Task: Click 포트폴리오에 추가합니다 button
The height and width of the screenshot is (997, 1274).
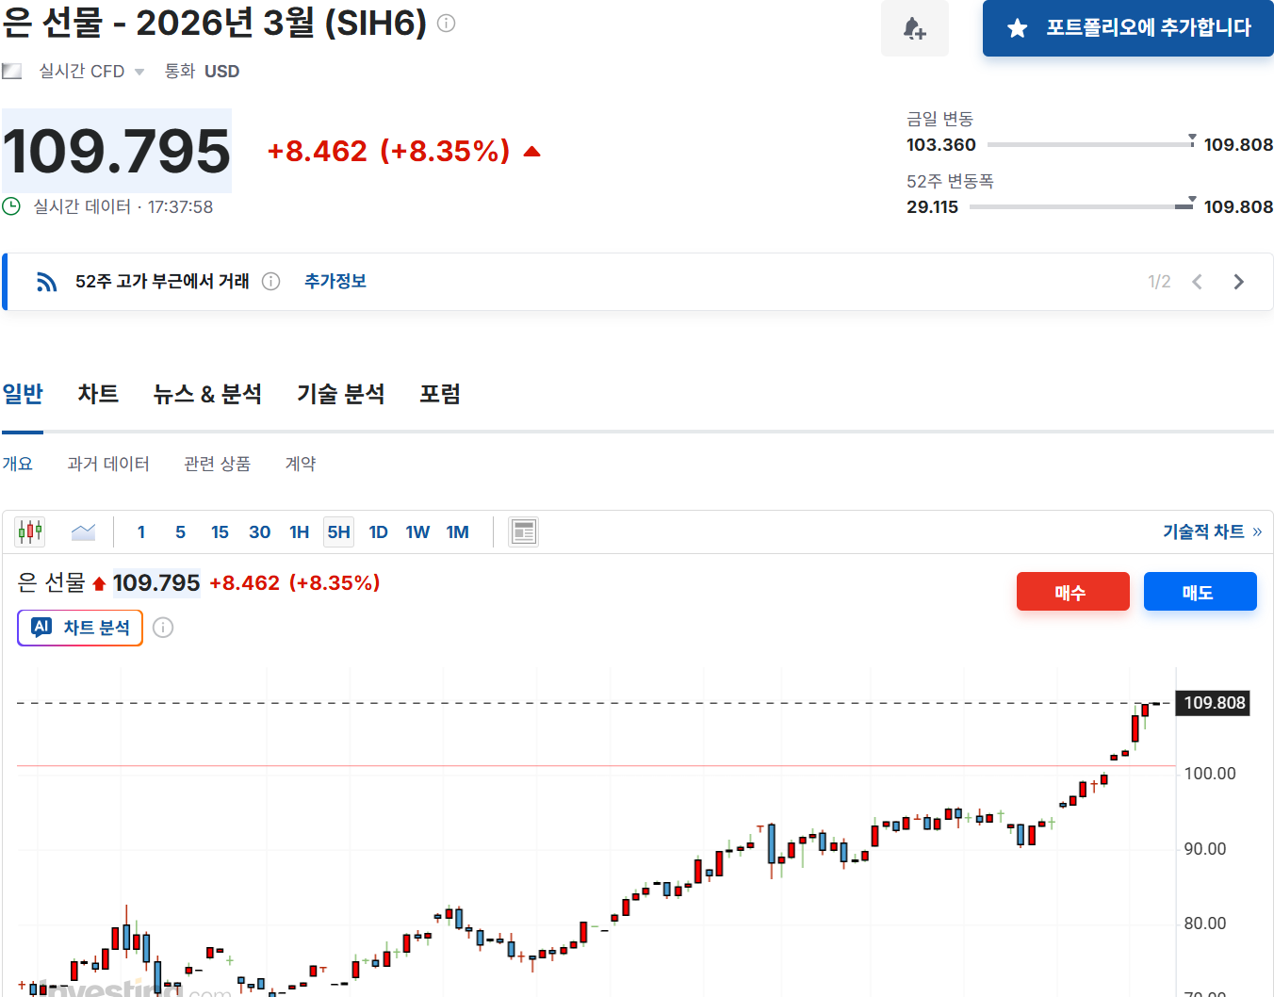Action: (1128, 28)
